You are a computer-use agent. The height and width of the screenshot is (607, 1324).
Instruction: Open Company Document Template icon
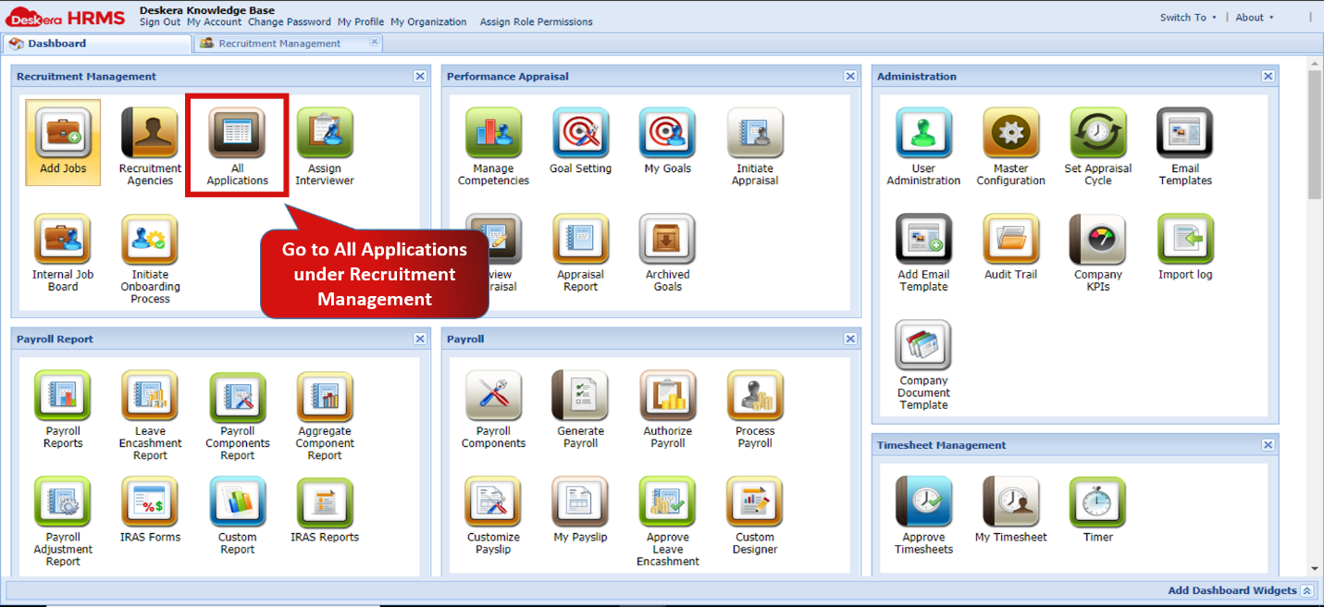click(923, 347)
